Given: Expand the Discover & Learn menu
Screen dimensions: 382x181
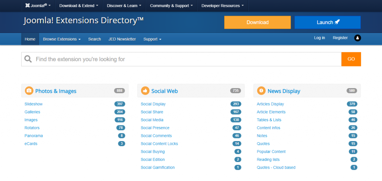Looking at the screenshot, I should coord(124,6).
